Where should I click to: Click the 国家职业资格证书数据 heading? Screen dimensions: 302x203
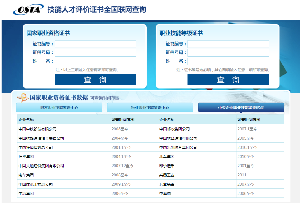[59, 97]
